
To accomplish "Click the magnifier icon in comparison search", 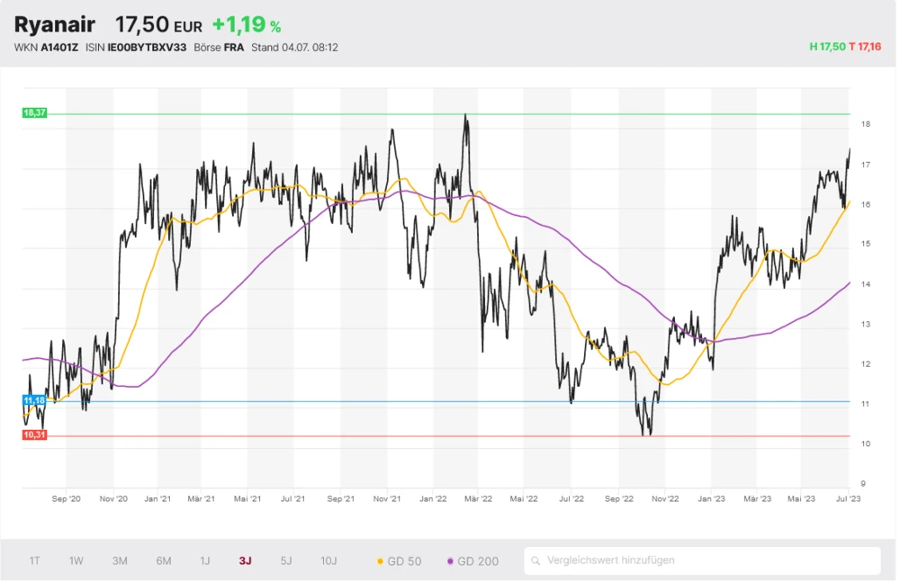I will [536, 560].
